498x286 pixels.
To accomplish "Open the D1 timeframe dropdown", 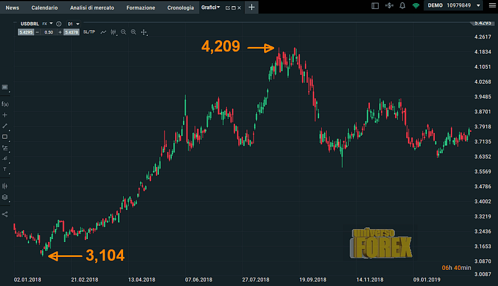I will pyautogui.click(x=73, y=24).
